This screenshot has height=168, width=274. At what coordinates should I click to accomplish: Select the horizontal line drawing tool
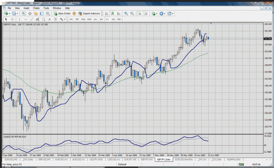pos(25,19)
